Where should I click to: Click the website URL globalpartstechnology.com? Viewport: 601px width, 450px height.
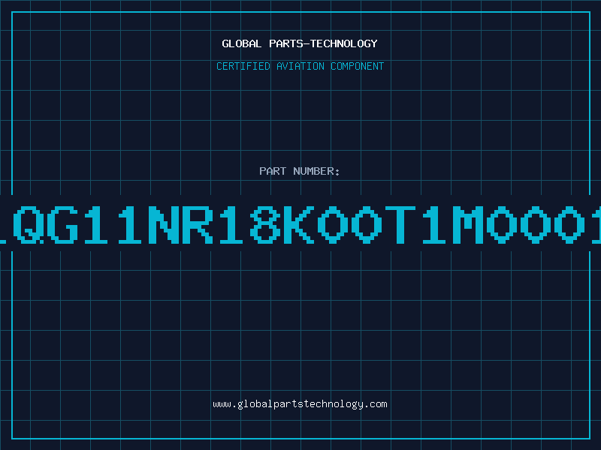pyautogui.click(x=300, y=404)
